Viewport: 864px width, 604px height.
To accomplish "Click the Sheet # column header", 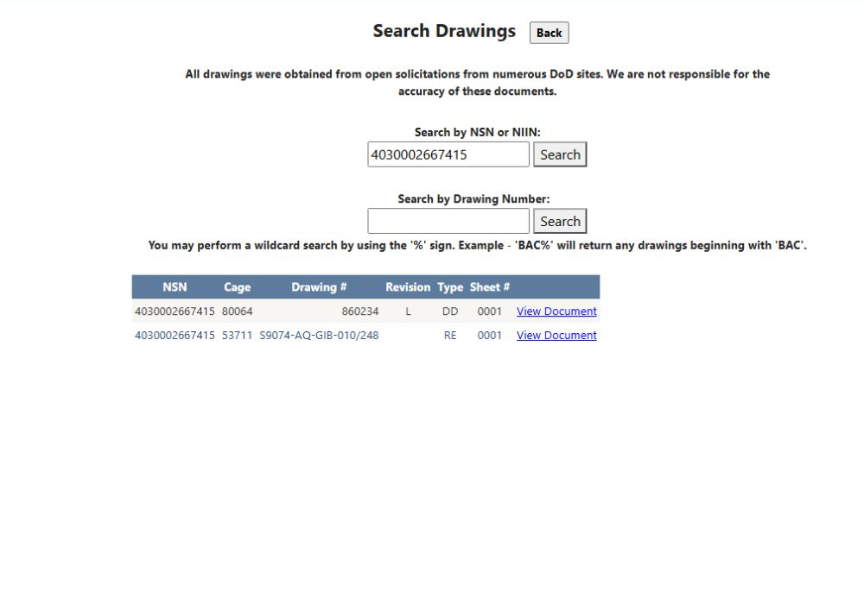I will coord(489,287).
